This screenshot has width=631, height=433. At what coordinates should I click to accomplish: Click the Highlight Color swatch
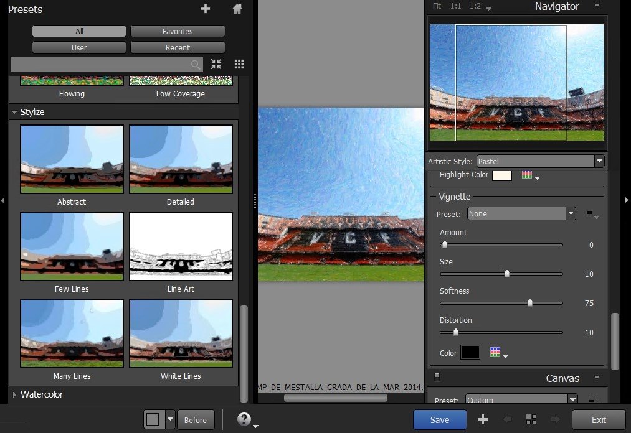pyautogui.click(x=502, y=175)
